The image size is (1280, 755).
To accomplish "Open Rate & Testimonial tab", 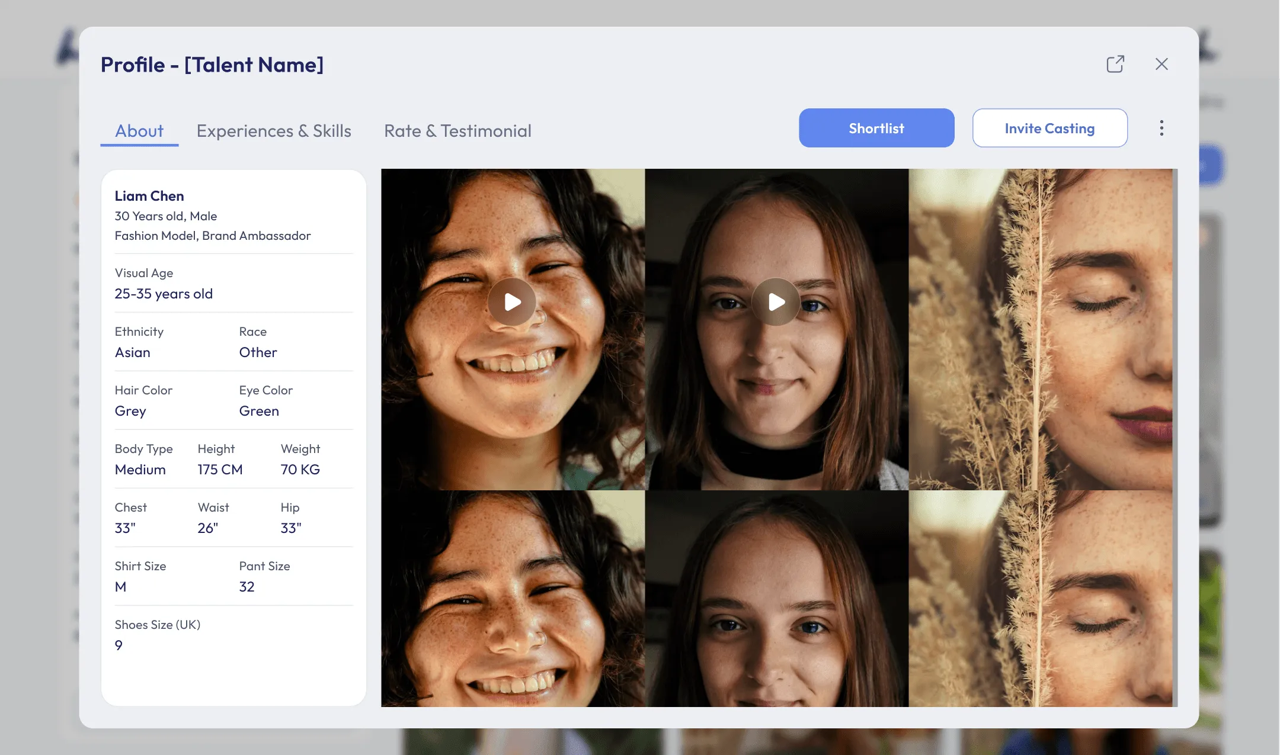I will point(457,131).
